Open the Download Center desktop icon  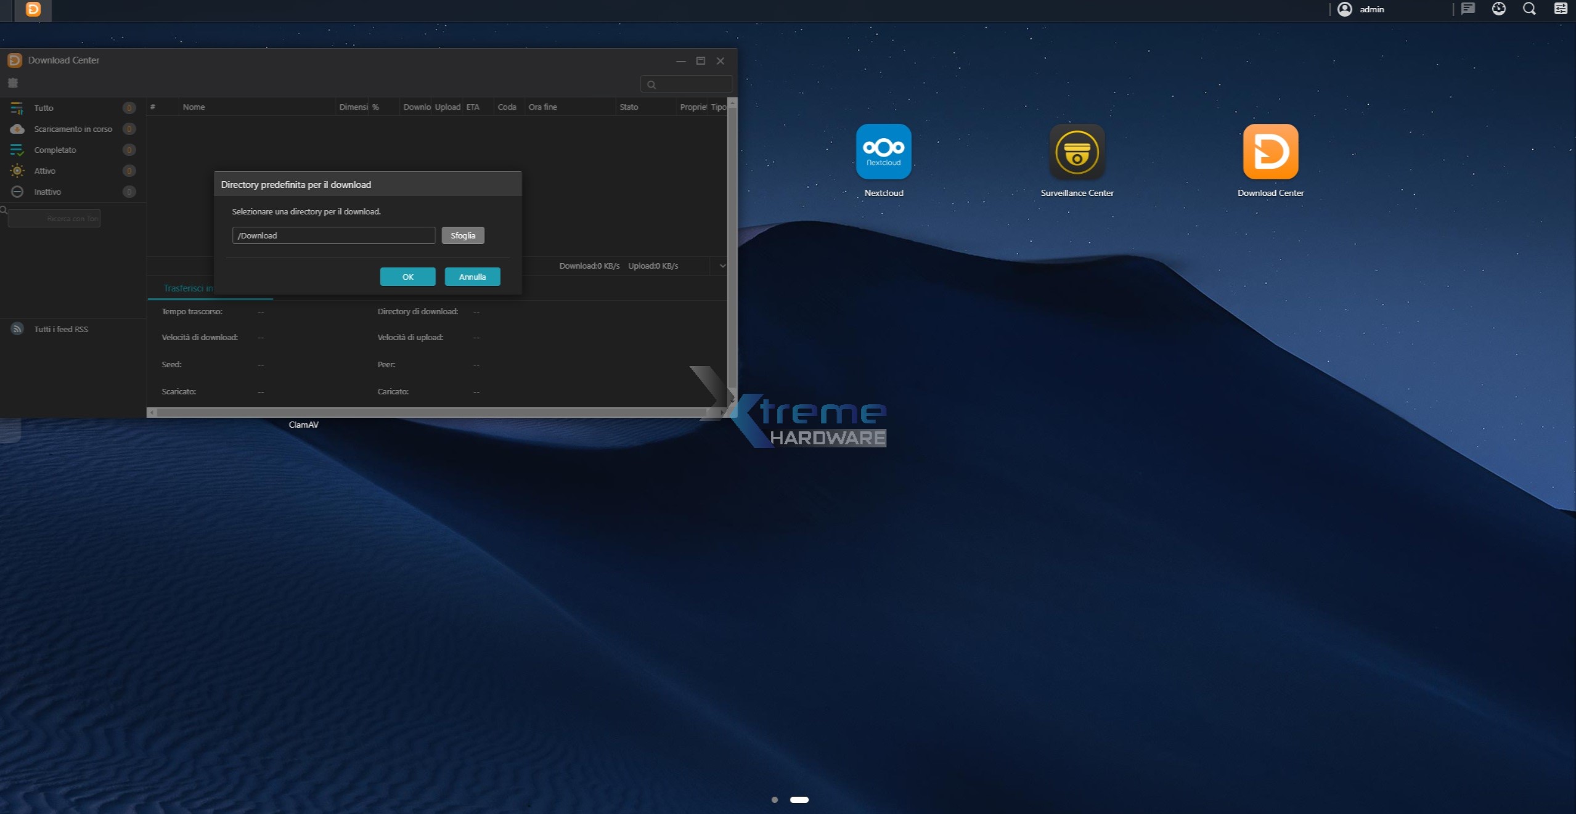[1270, 152]
